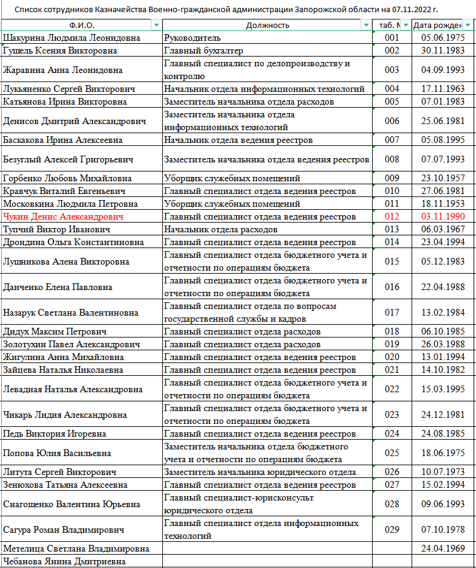476x568 pixels.
Task: Click the empty tab number cell for Метелица
Action: (392, 549)
